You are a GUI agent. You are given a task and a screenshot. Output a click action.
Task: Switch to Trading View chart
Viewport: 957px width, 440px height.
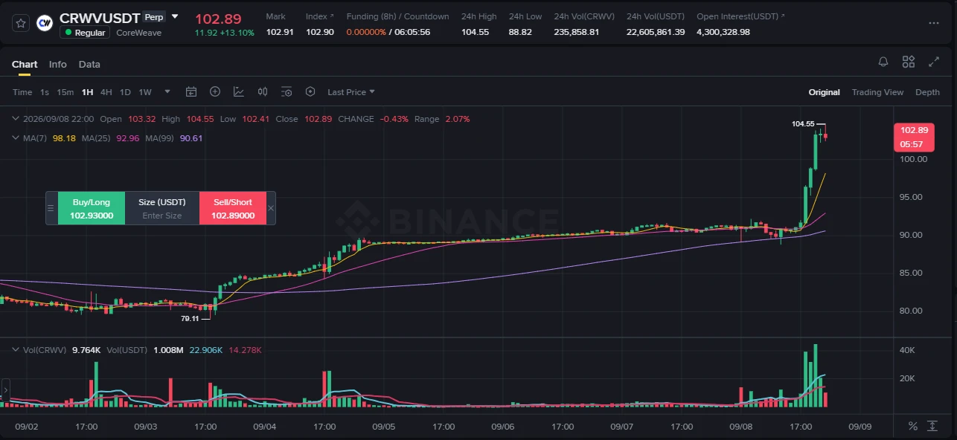point(877,92)
